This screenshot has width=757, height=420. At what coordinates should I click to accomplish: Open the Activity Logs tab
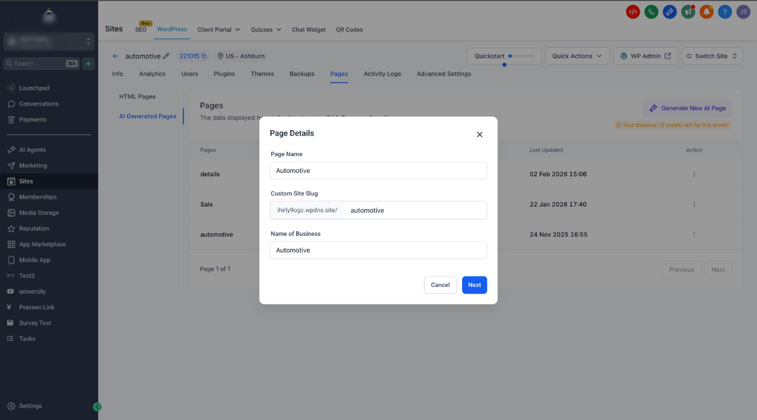point(382,74)
